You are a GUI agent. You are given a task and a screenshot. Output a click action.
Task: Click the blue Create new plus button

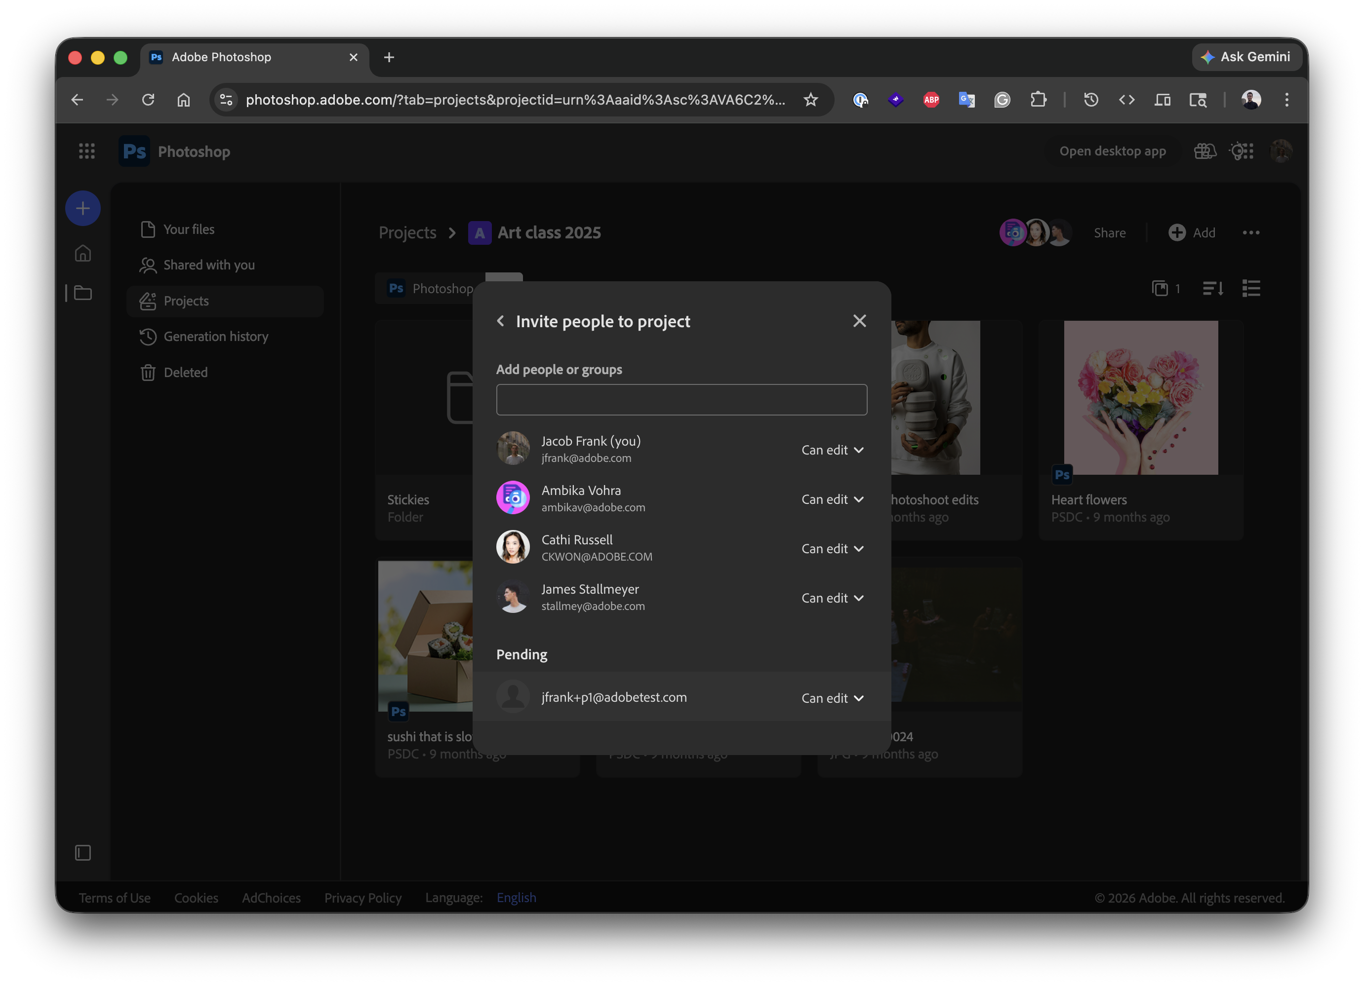[x=83, y=208]
